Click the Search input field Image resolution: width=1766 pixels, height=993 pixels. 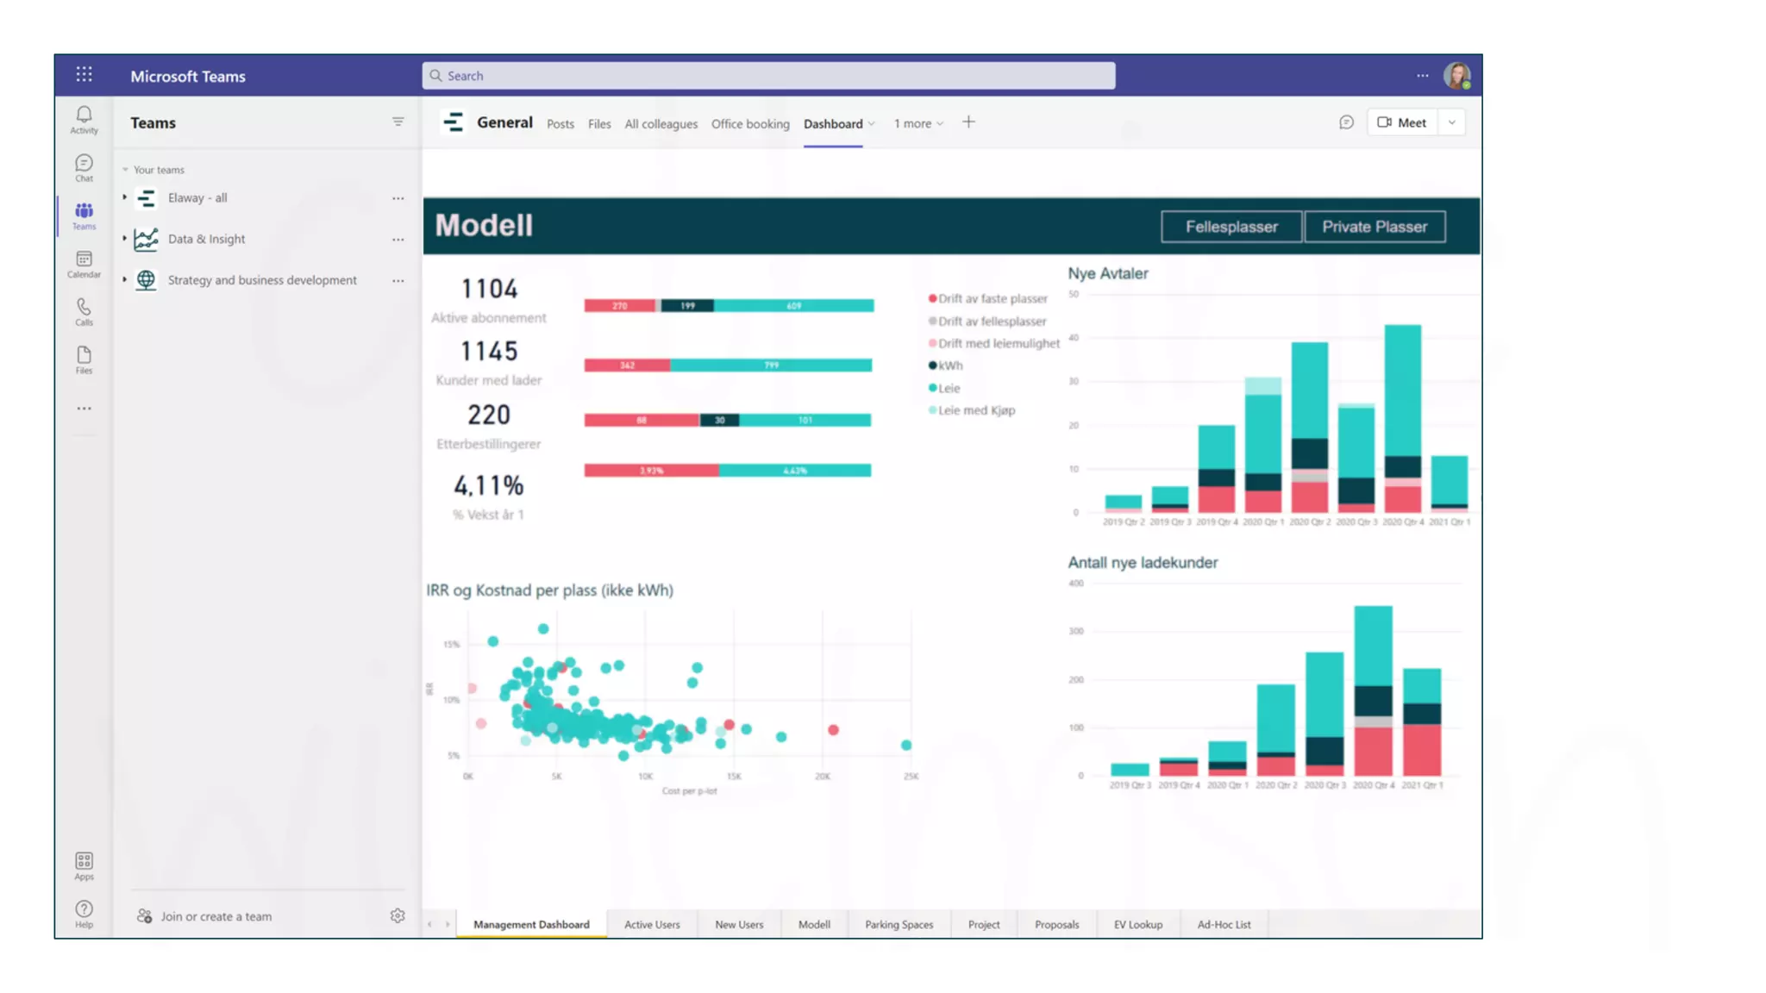(x=767, y=76)
